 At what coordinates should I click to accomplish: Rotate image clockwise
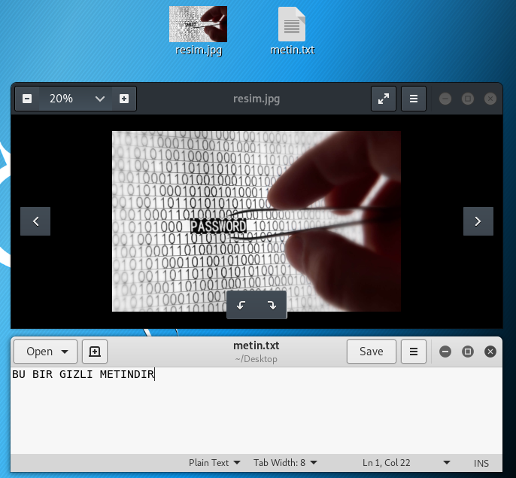[272, 305]
